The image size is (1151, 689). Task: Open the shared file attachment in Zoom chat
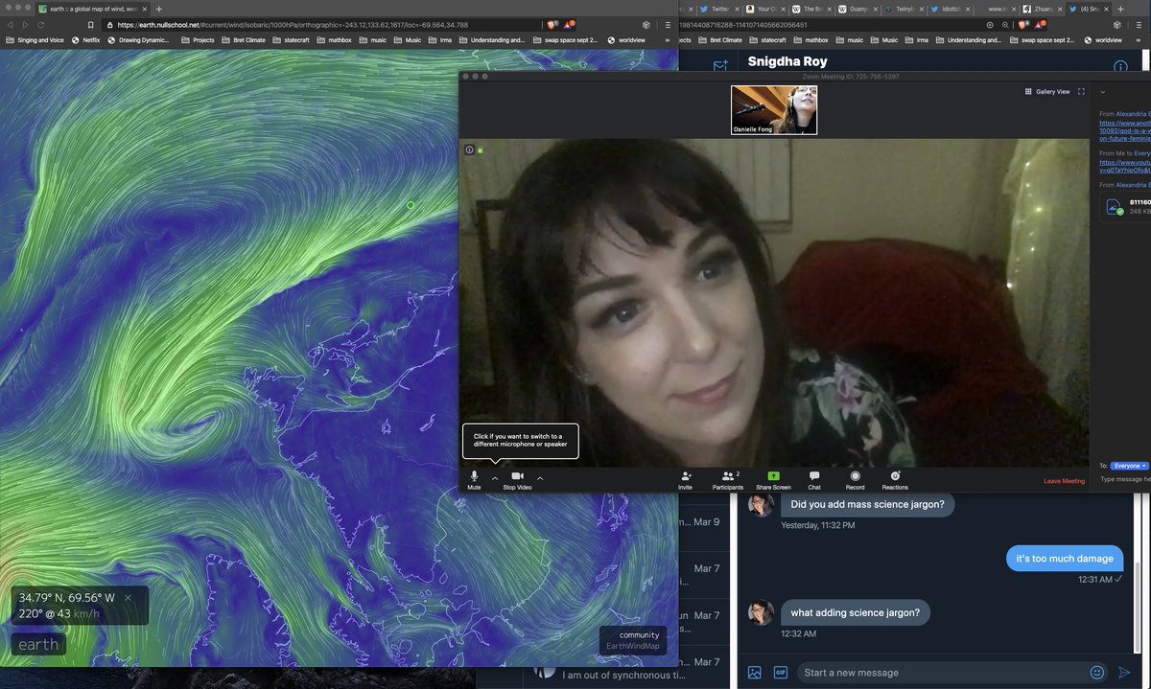click(x=1125, y=206)
